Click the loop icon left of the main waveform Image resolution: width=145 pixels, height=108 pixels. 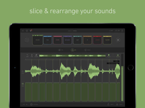[x=23, y=72]
